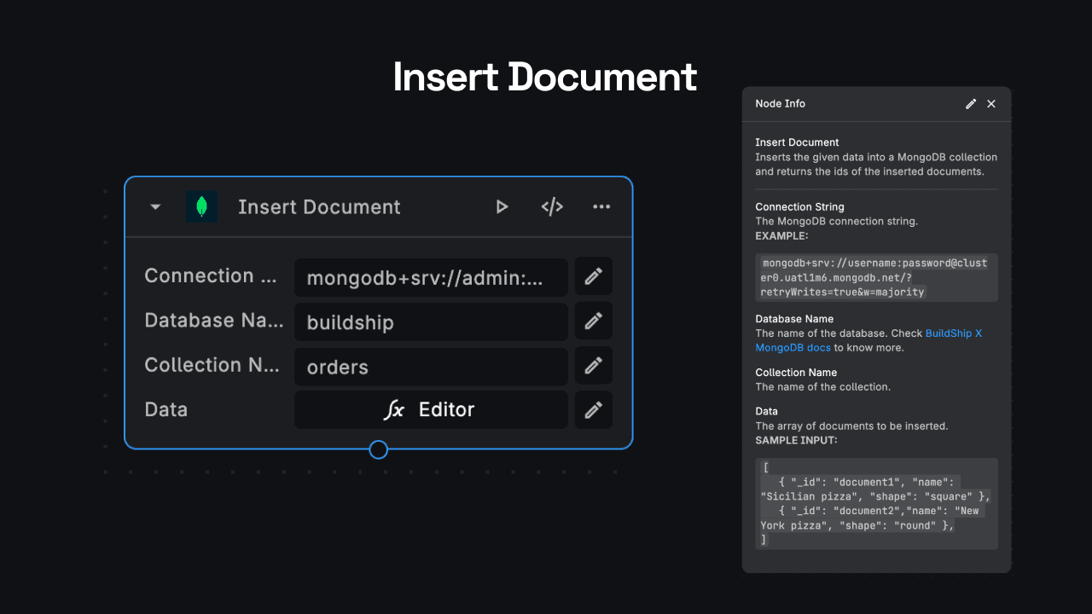Open the node's more options menu
The height and width of the screenshot is (614, 1092).
[601, 207]
